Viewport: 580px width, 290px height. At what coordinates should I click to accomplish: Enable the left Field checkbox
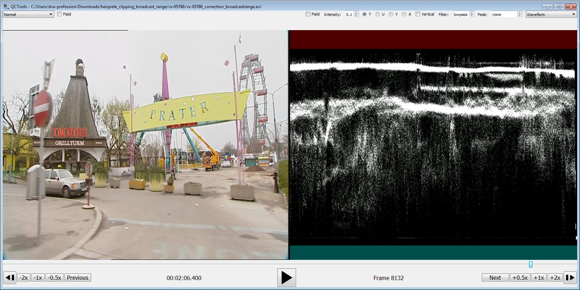60,14
